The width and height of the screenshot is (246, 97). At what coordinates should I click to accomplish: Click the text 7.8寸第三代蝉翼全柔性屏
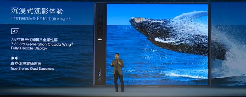click(x=34, y=40)
